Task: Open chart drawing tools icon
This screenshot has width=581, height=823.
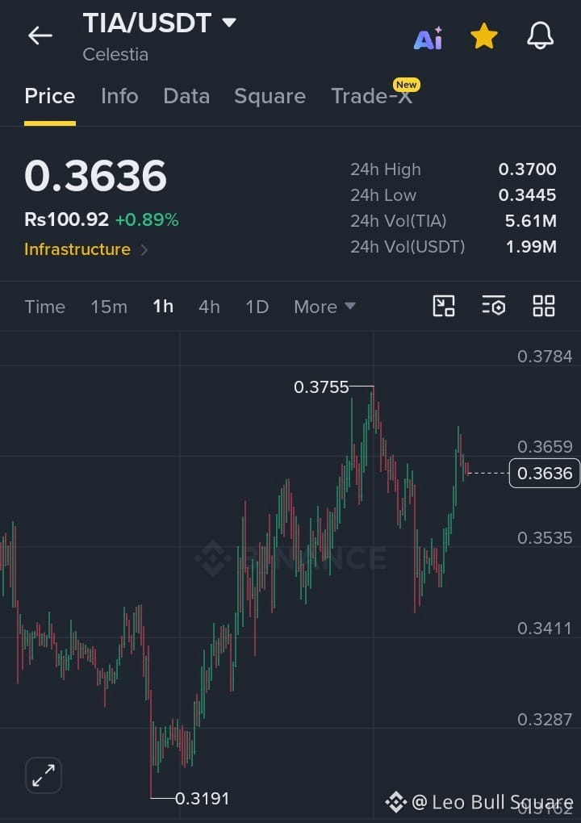Action: coord(444,306)
